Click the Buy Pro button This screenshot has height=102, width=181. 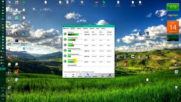(110, 75)
